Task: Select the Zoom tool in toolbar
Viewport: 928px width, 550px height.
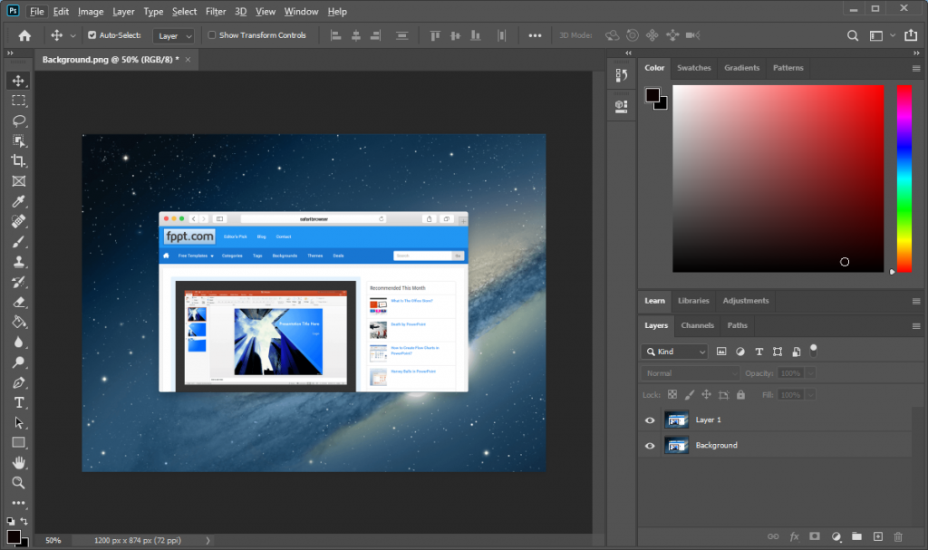Action: (18, 482)
